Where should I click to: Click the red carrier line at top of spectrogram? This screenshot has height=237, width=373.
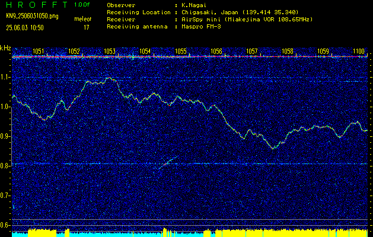tap(190, 57)
